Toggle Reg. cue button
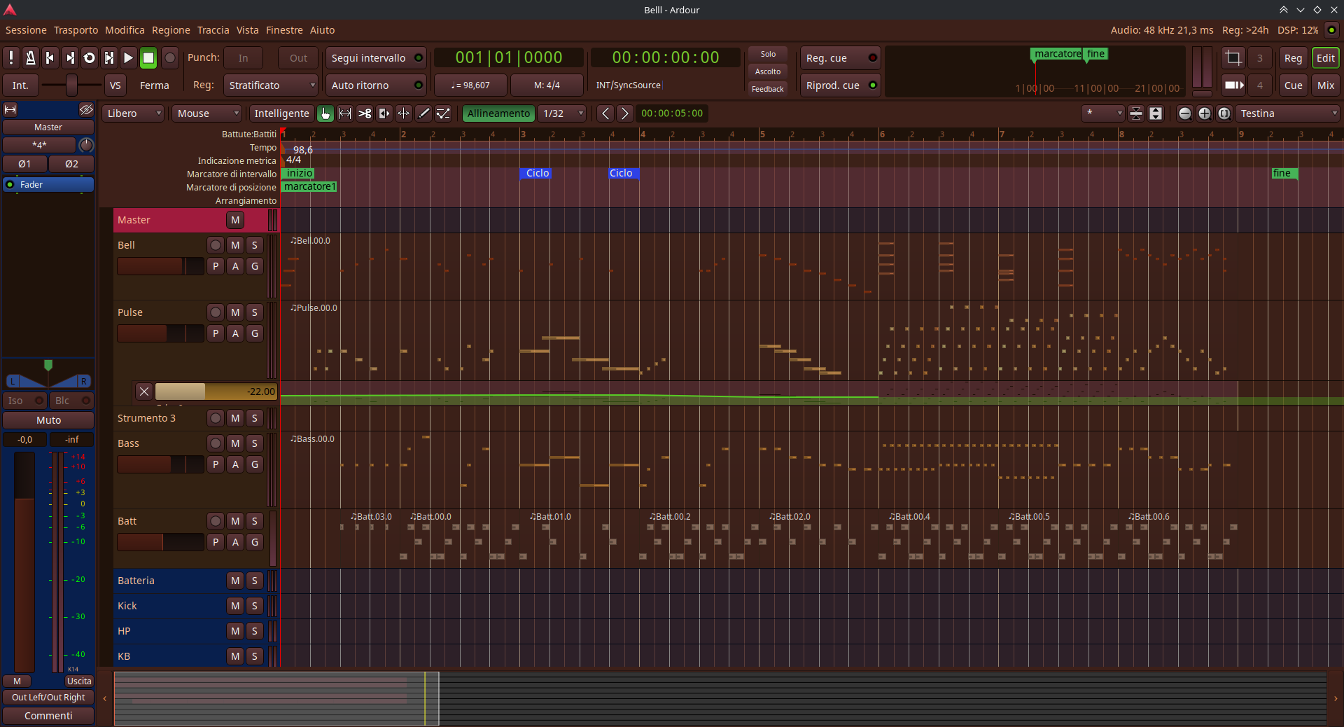The width and height of the screenshot is (1344, 727). pyautogui.click(x=841, y=58)
